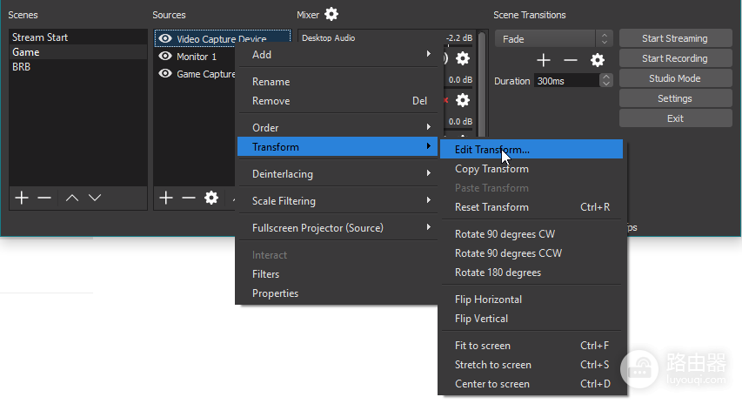742x404 pixels.
Task: Hide the Video Capture Device source
Action: (165, 38)
